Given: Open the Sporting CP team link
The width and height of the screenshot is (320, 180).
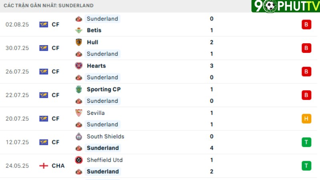Looking at the screenshot, I should point(104,89).
